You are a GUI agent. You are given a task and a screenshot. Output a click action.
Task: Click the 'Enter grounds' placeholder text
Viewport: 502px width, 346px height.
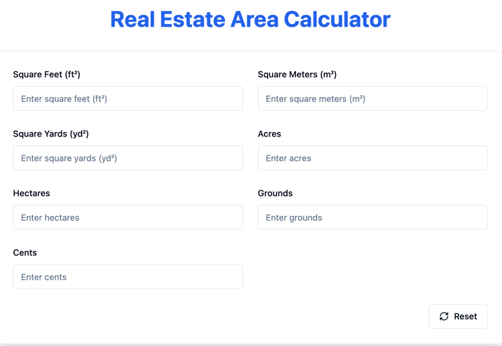[294, 217]
